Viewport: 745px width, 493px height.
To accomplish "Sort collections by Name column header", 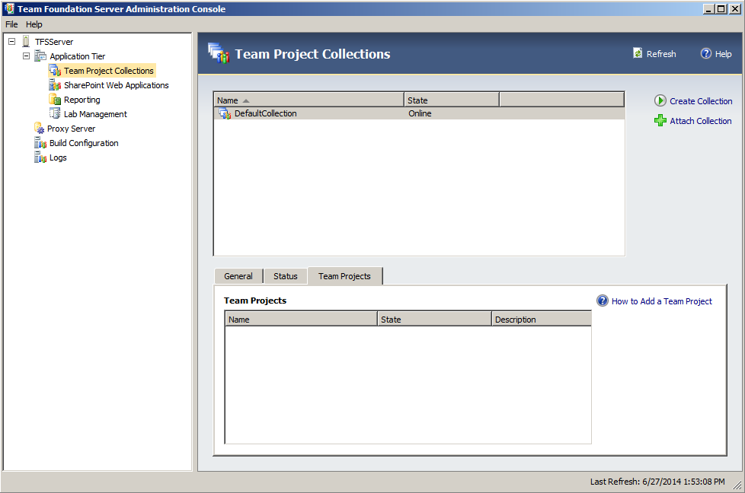I will pyautogui.click(x=309, y=100).
